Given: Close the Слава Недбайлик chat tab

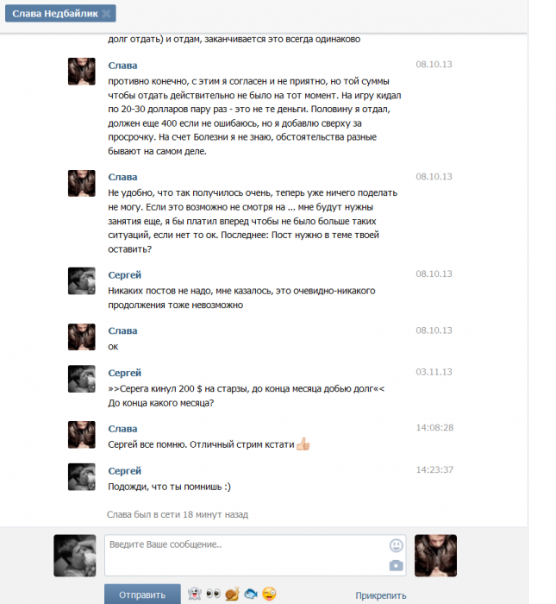Looking at the screenshot, I should coord(106,14).
